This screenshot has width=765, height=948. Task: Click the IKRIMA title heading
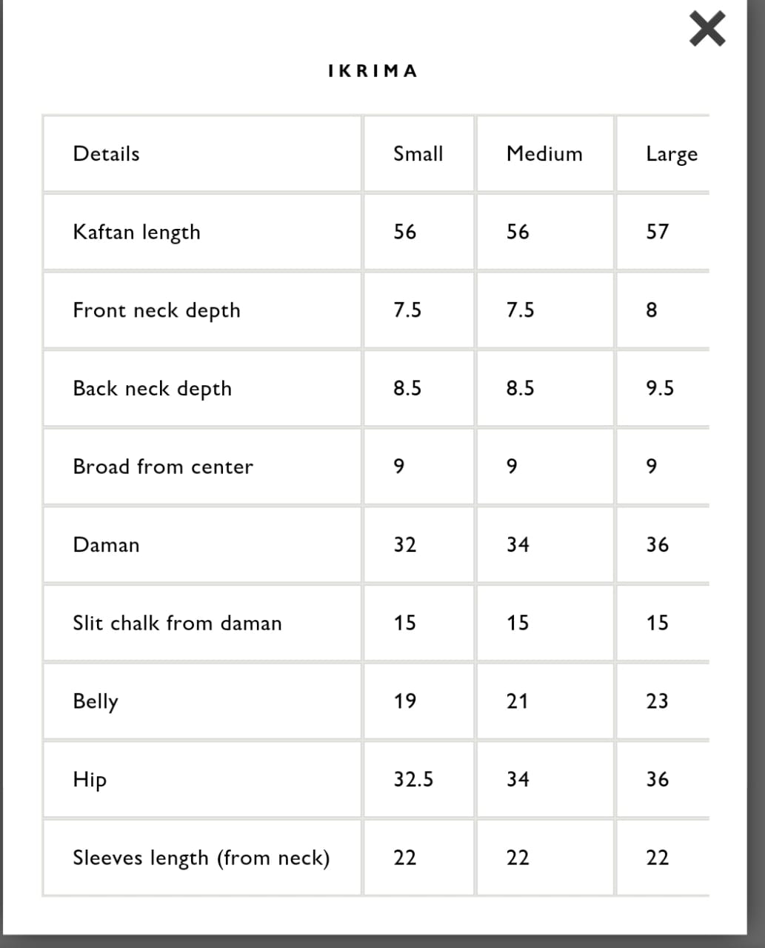(x=373, y=71)
